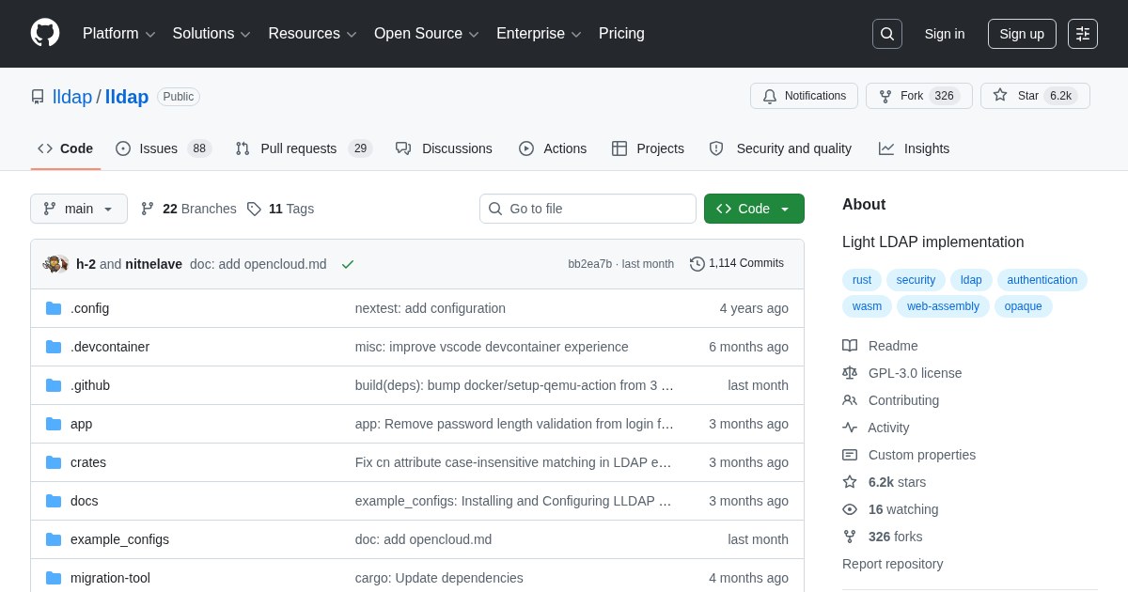The image size is (1128, 592).
Task: Open the appearance settings sliders icon
Action: coord(1083,34)
